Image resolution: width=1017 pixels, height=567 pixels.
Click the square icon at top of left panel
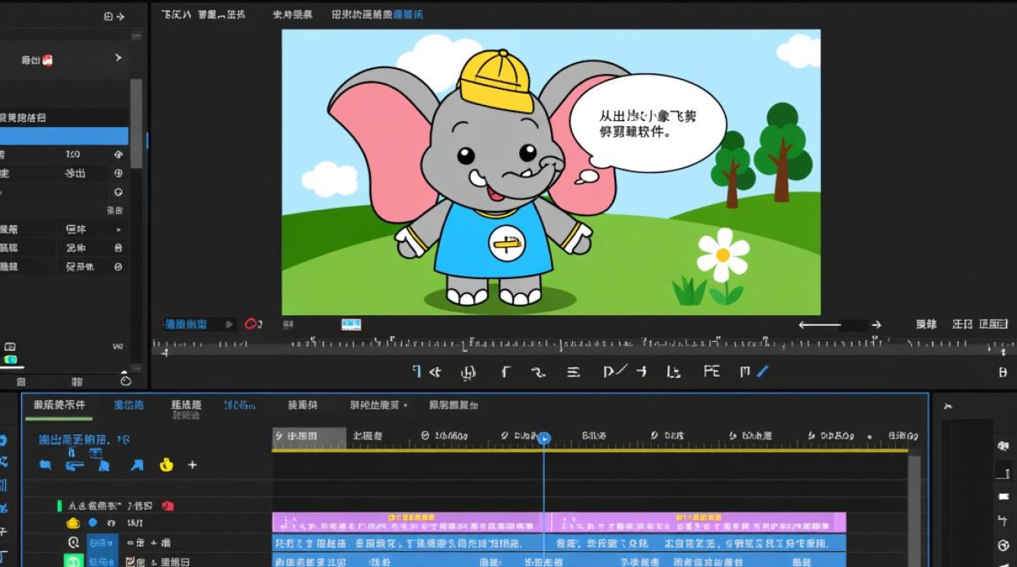(x=107, y=16)
